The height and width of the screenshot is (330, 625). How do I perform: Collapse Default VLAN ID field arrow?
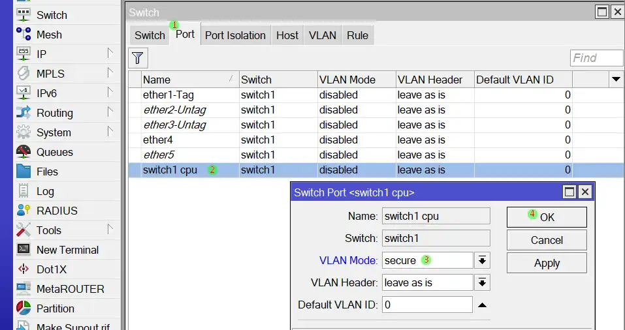(x=482, y=305)
